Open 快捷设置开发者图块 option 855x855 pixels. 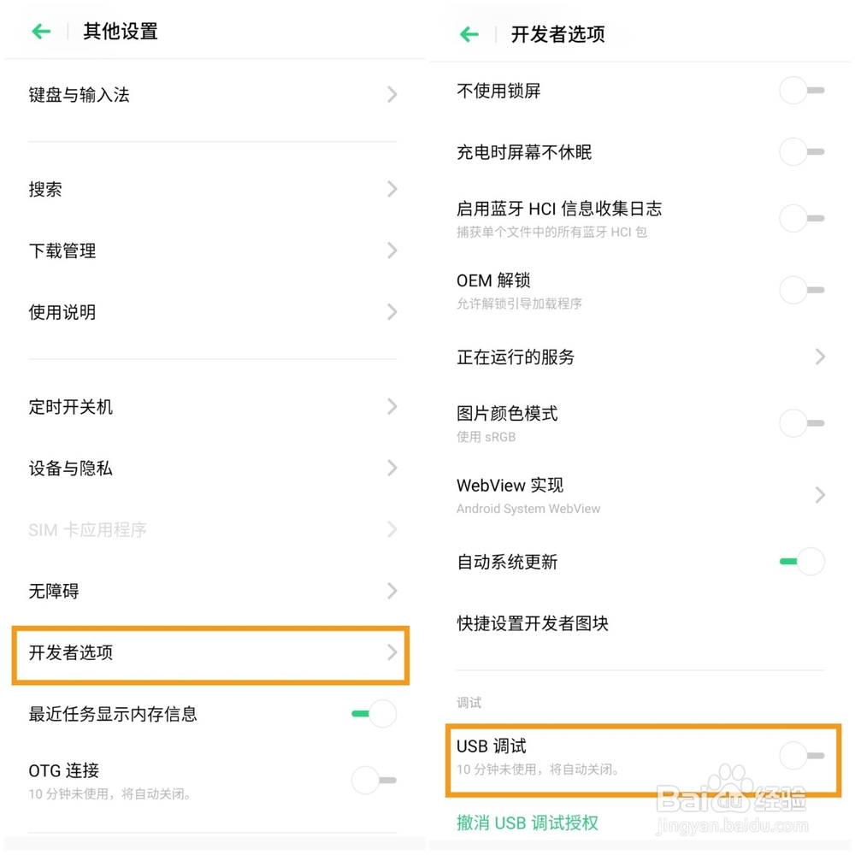coord(533,623)
